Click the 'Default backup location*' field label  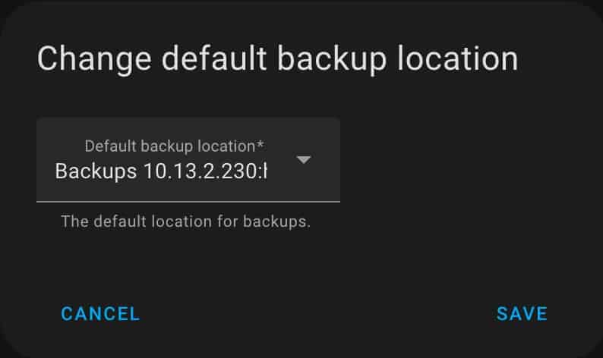[x=174, y=146]
